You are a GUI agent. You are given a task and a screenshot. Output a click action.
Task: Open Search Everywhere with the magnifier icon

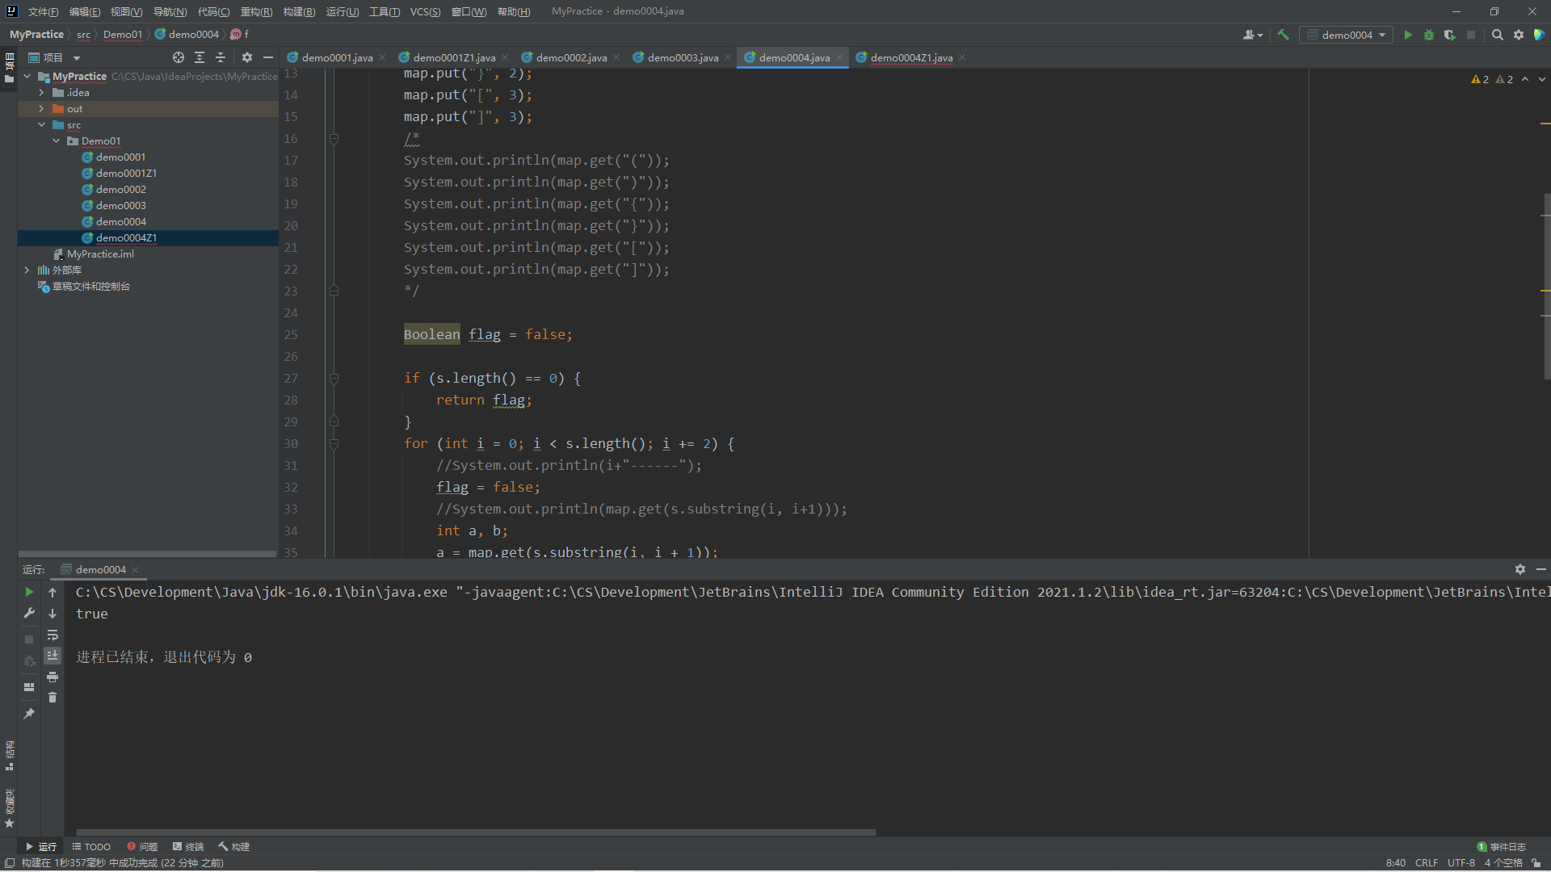tap(1497, 35)
